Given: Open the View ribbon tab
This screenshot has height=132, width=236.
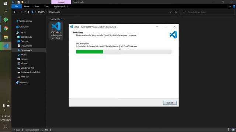Looking at the screenshot, I should (46, 6).
